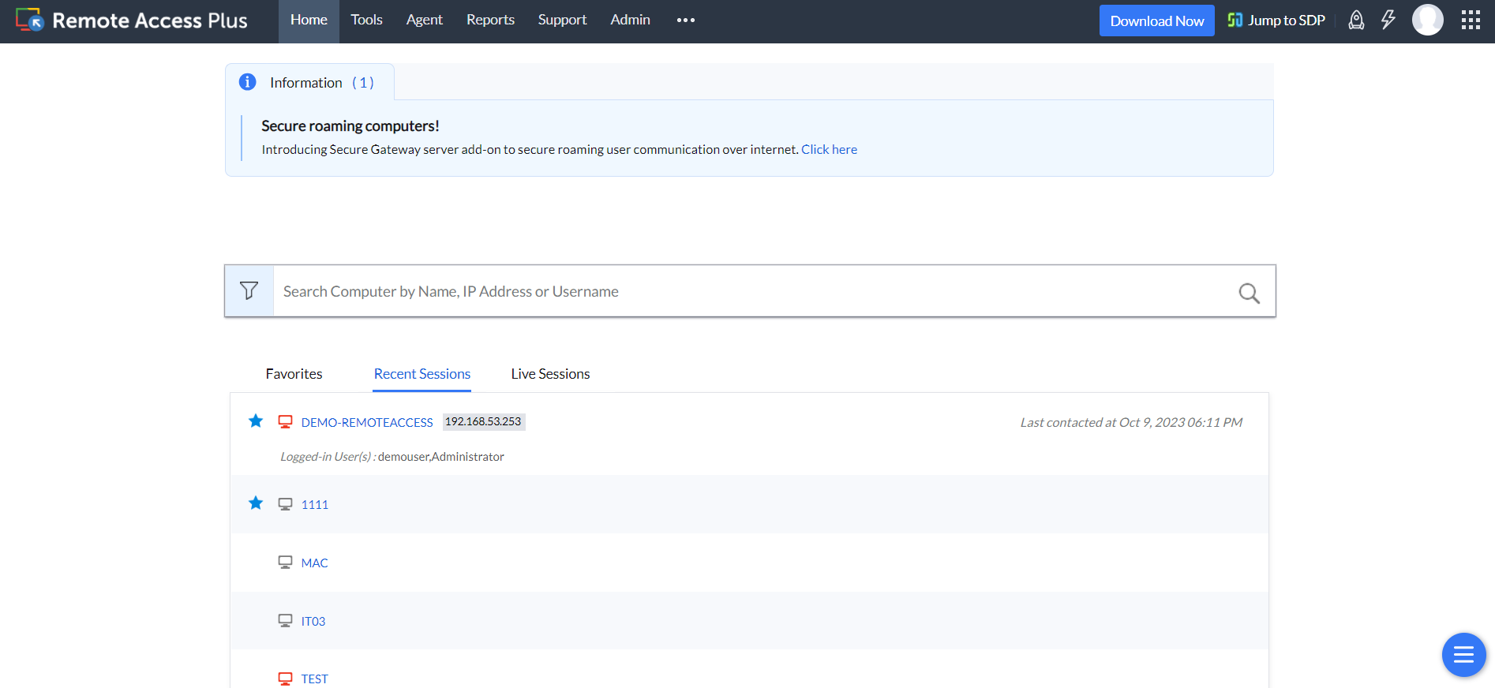Switch to the Favorites tab
The height and width of the screenshot is (688, 1495).
click(x=294, y=374)
